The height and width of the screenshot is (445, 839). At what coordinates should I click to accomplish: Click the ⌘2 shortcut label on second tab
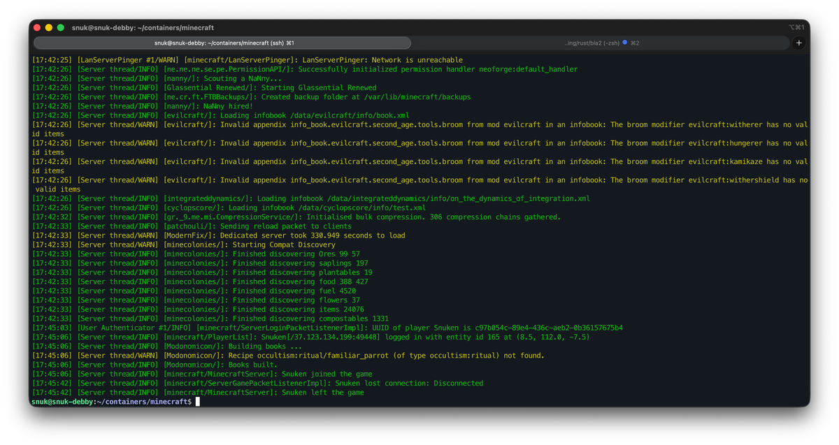635,43
